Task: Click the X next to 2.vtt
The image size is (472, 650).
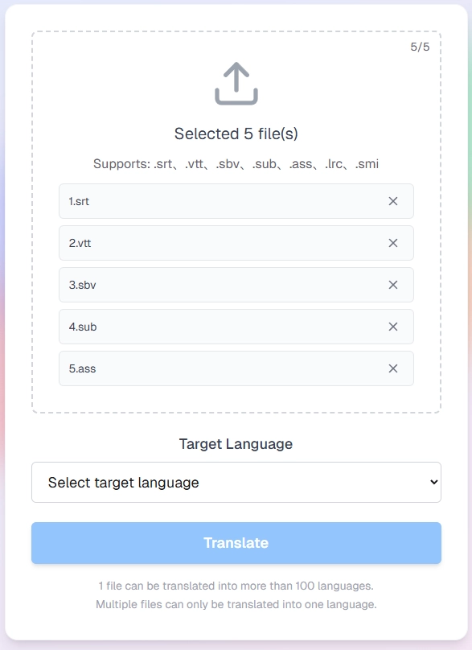Action: pyautogui.click(x=392, y=242)
